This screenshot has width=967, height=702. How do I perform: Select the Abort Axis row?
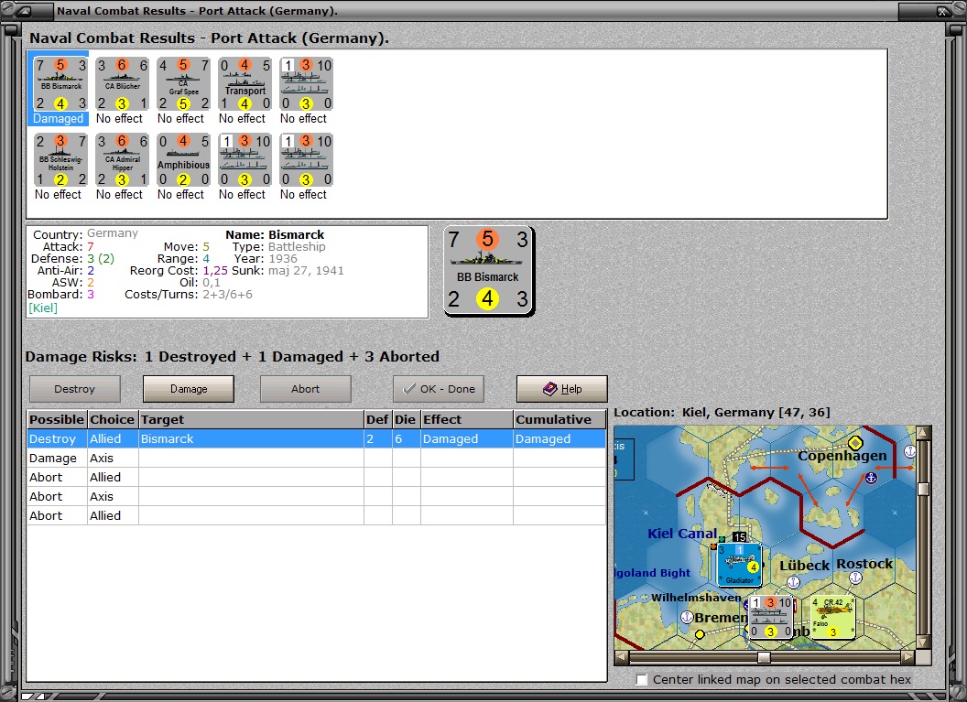[316, 496]
